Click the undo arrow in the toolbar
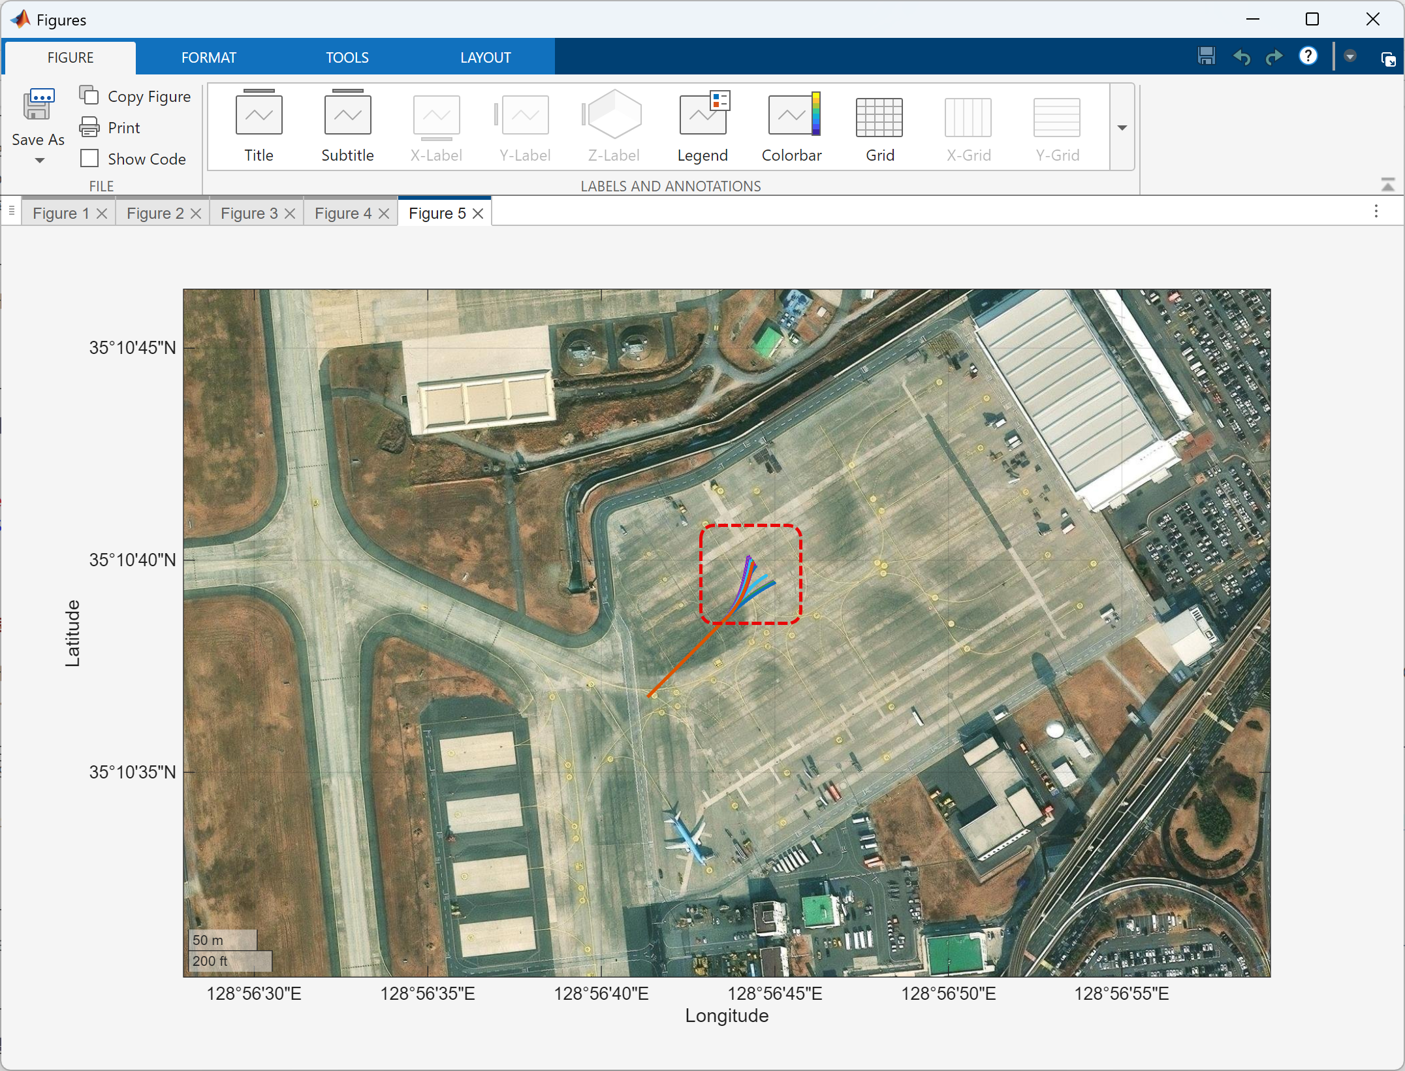 click(1241, 57)
